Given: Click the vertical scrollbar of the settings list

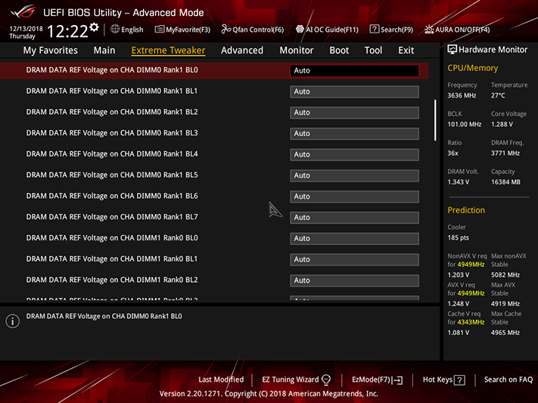Looking at the screenshot, I should click(435, 120).
